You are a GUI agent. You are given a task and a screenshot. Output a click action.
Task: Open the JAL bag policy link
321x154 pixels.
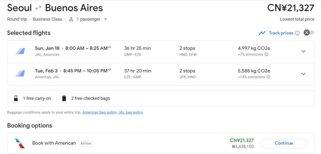tap(130, 113)
